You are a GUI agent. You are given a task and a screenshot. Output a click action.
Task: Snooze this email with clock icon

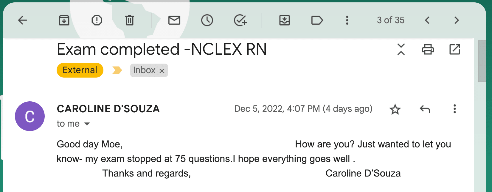coord(207,20)
